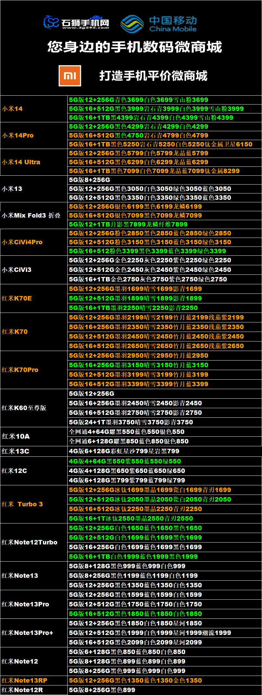Click the 红米K70 model name cell
262x695 pixels.
click(34, 332)
